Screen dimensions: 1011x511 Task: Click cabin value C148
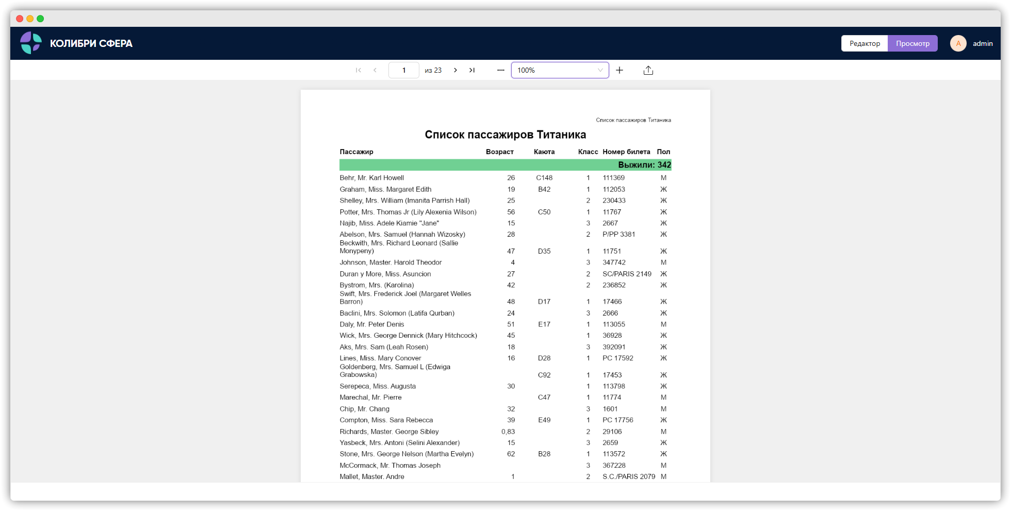[544, 178]
